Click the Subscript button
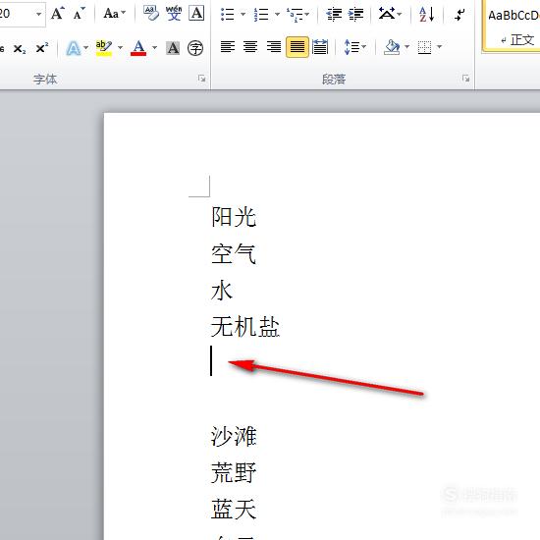The height and width of the screenshot is (540, 540). [20, 48]
